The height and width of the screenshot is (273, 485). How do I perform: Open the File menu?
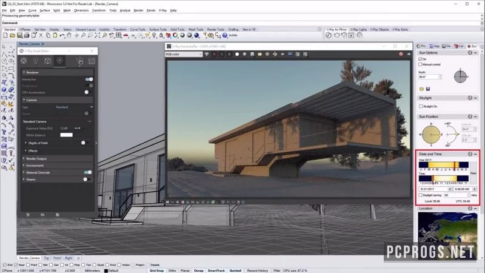[x=4, y=10]
